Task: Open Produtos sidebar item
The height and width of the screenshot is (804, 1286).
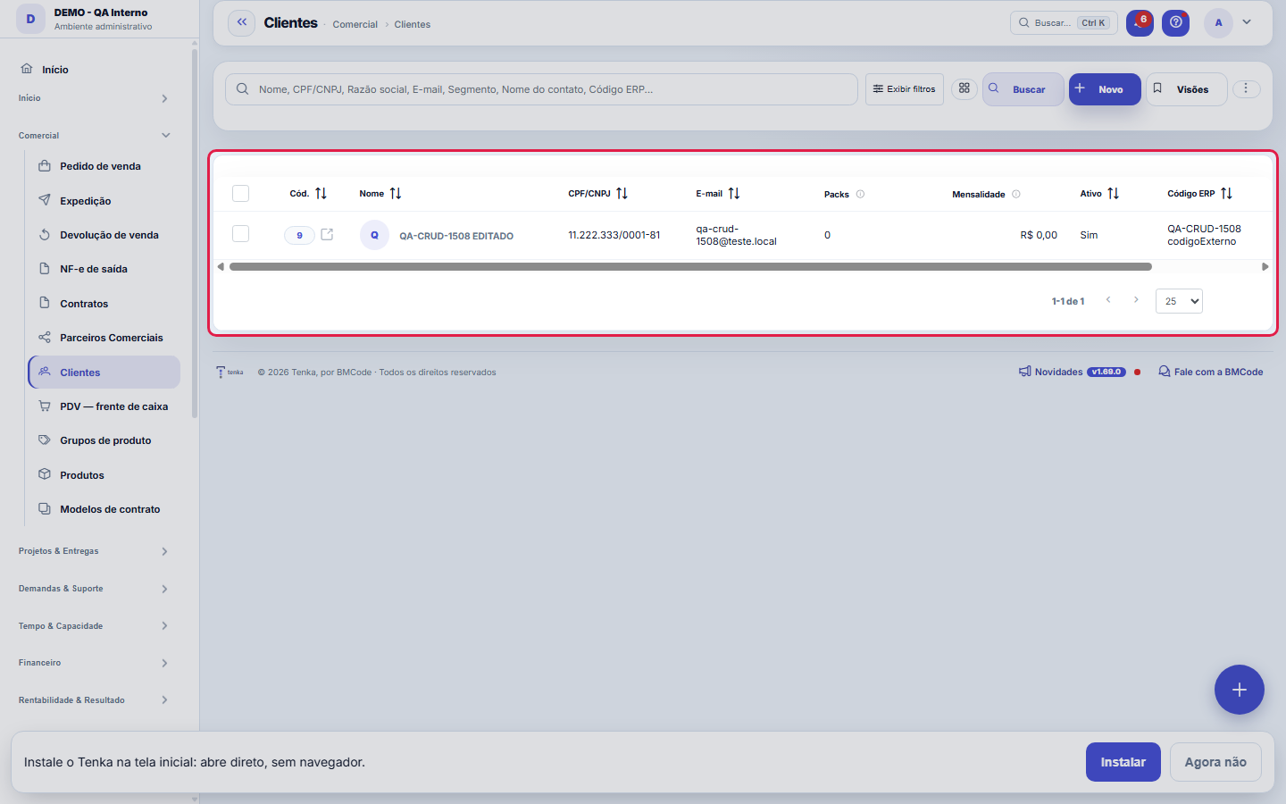Action: 104,475
